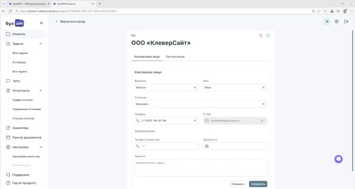Open Статусы отчетов page
Image resolution: width=355 pixels, height=189 pixels.
[23, 119]
